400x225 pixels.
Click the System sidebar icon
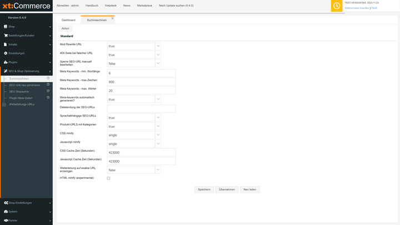6,212
